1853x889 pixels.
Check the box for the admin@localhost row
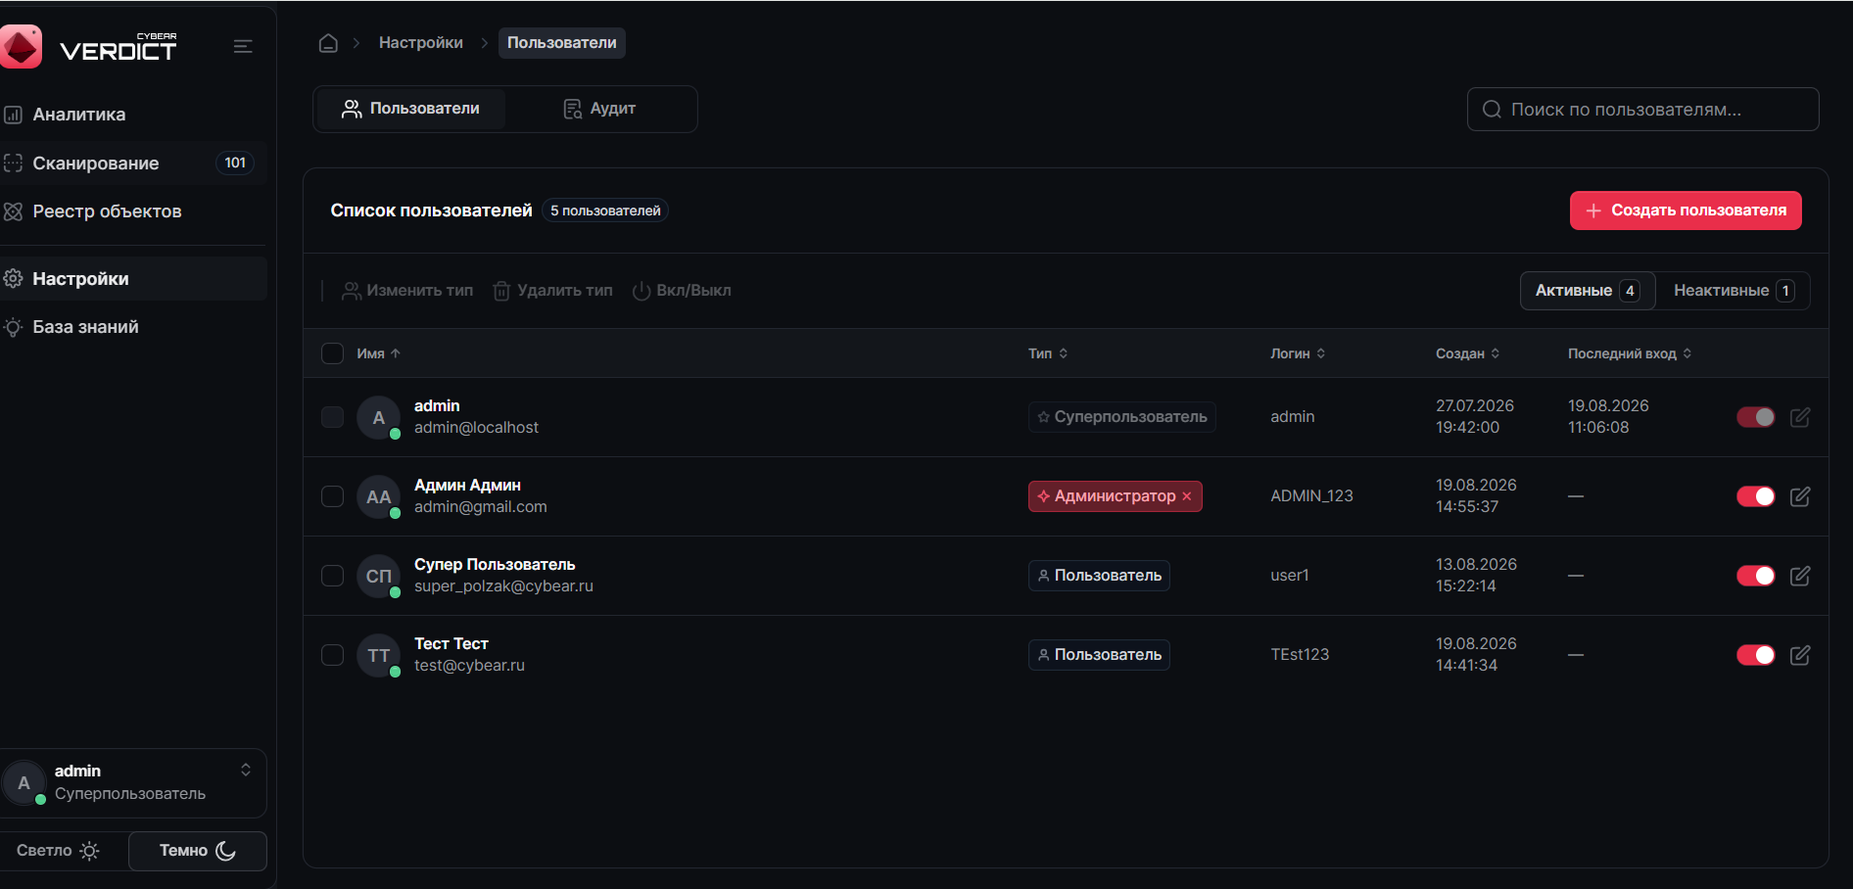click(333, 417)
